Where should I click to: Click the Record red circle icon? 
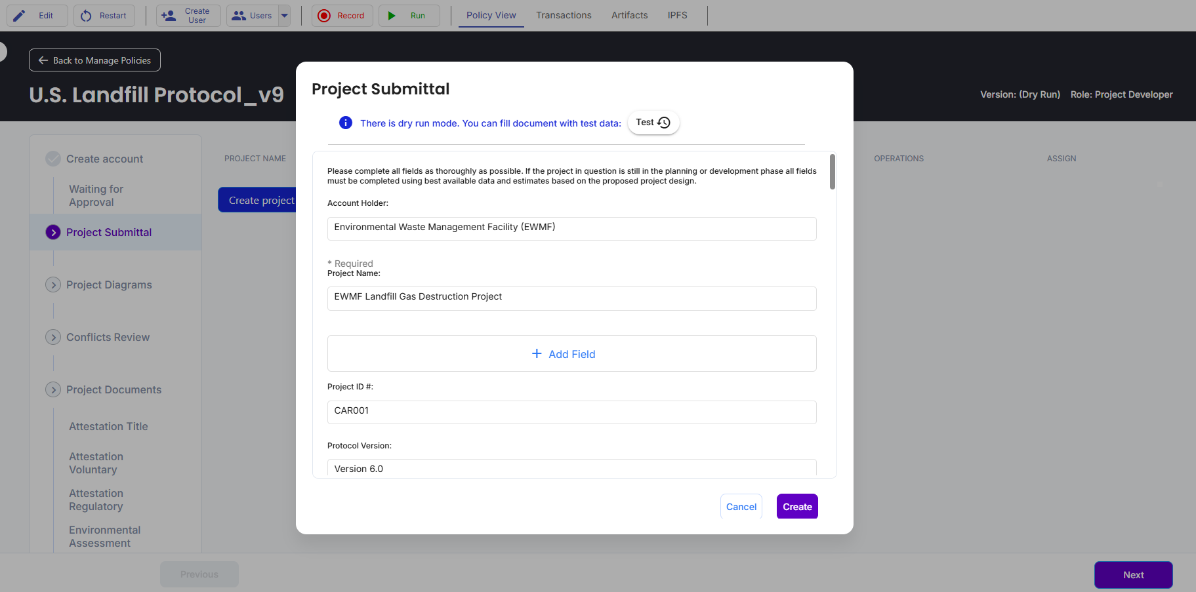click(324, 16)
